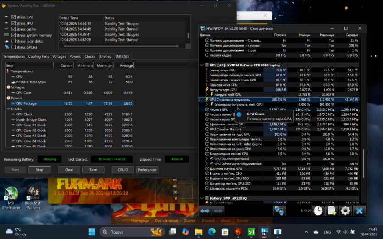The image size is (383, 239).
Task: Open Microsoft Edge from the taskbar
Action: click(212, 232)
